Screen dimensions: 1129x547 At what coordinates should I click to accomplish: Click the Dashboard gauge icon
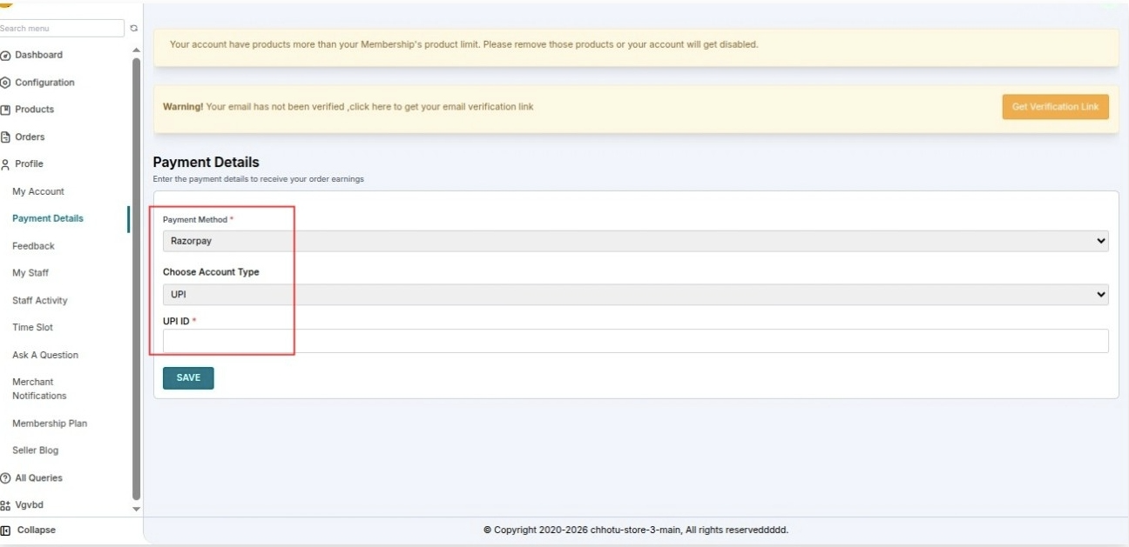6,56
